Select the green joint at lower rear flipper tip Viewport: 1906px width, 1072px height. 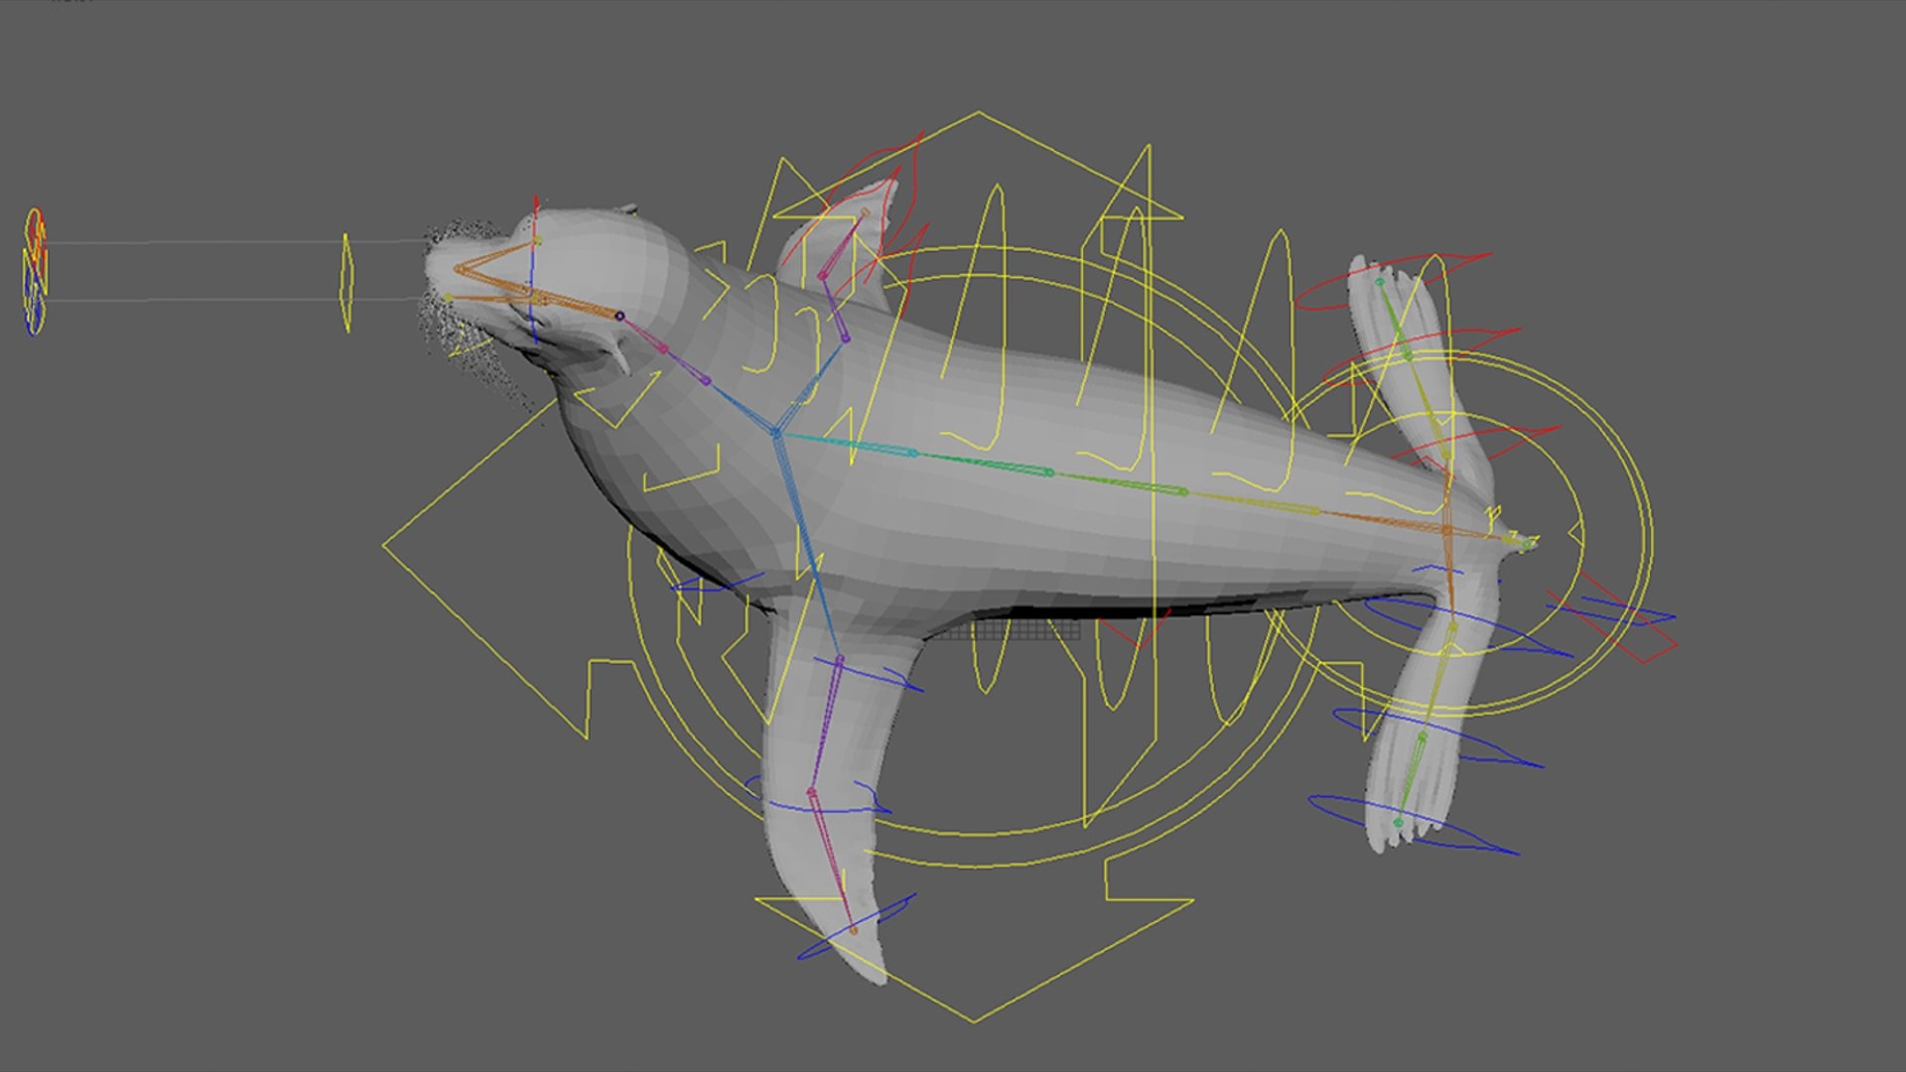(x=1399, y=822)
